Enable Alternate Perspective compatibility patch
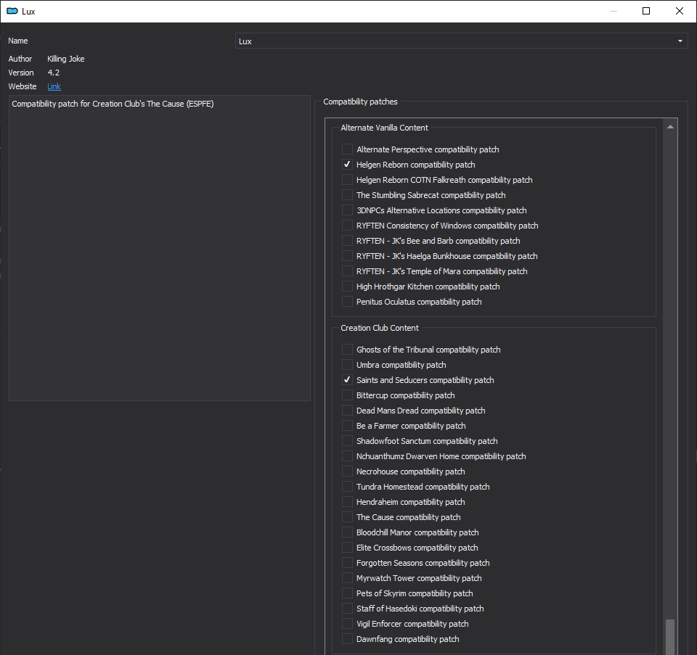The height and width of the screenshot is (655, 697). [x=347, y=149]
